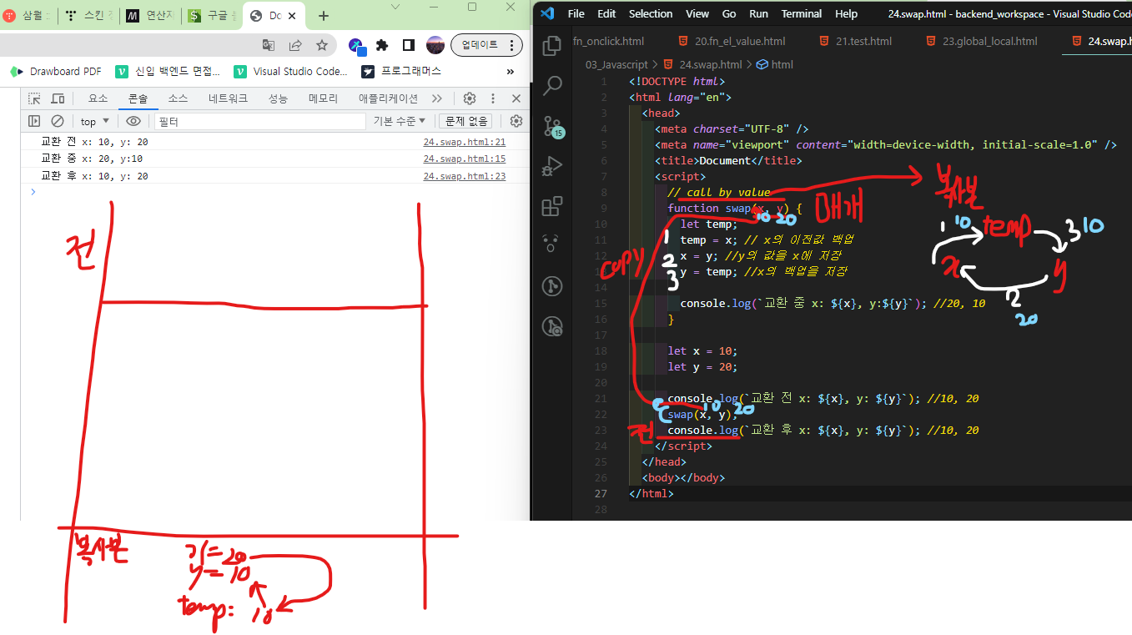Click the blue pinned extension icon
This screenshot has height=635, width=1132.
[x=357, y=45]
